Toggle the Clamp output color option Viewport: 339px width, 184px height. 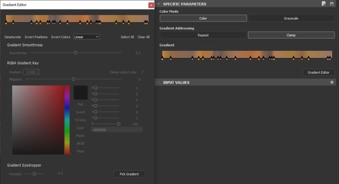(142, 72)
